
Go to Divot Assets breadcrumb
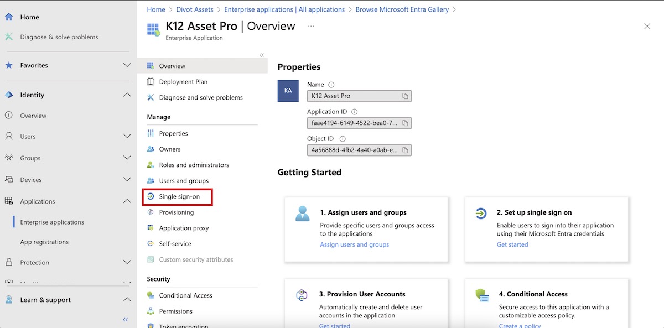[x=195, y=9]
